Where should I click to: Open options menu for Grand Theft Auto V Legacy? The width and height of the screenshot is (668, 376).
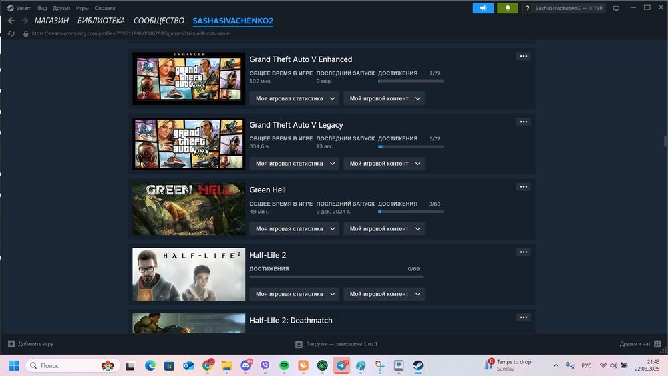coord(524,122)
